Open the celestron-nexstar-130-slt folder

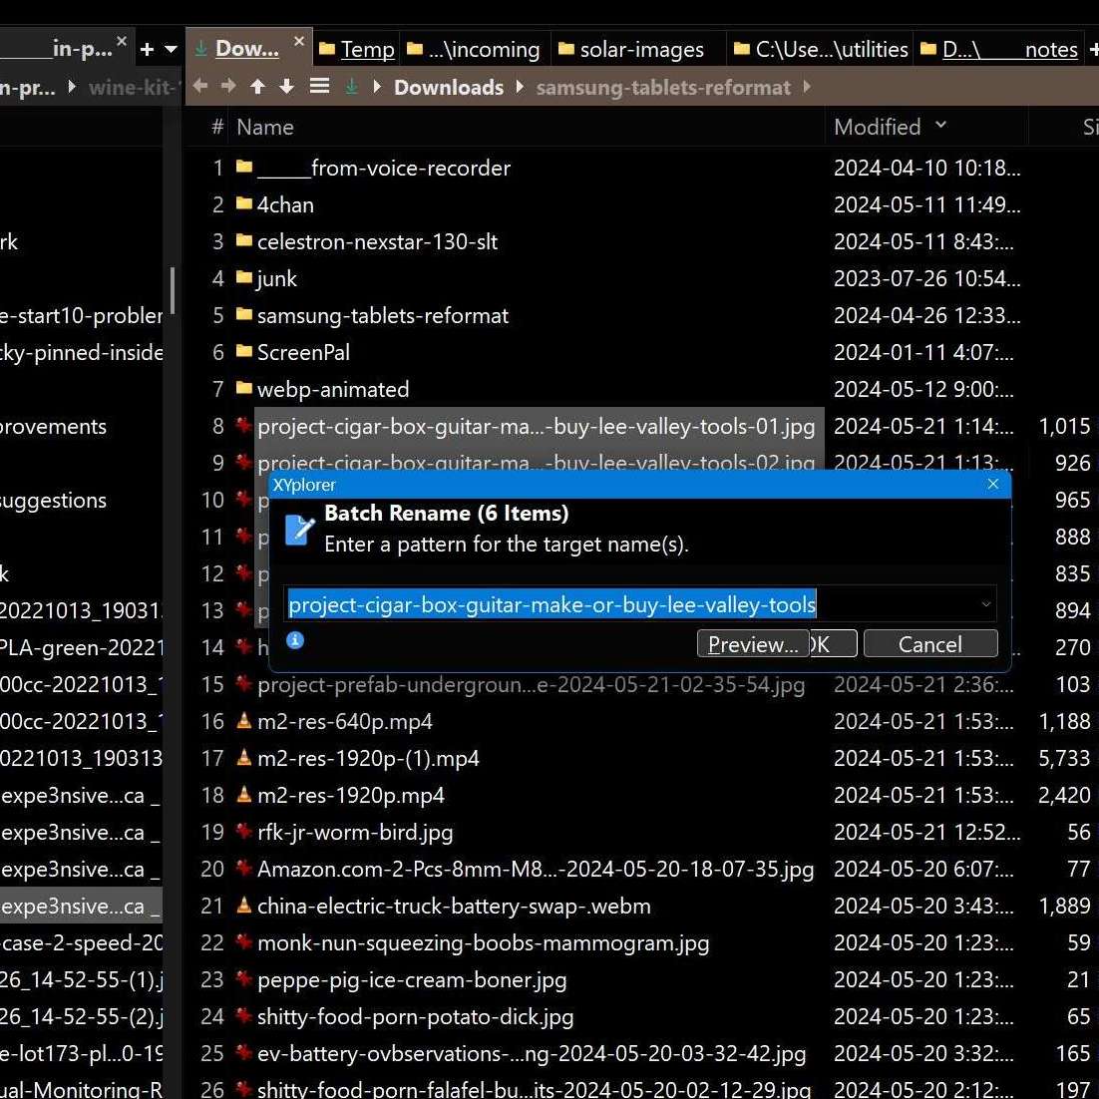click(377, 241)
